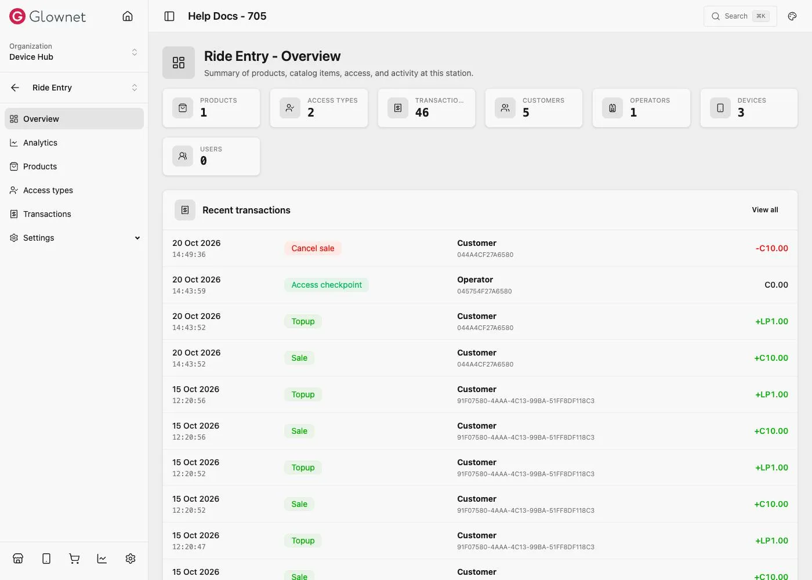Open the chart icon in bottom bar
This screenshot has width=812, height=580.
pos(102,559)
